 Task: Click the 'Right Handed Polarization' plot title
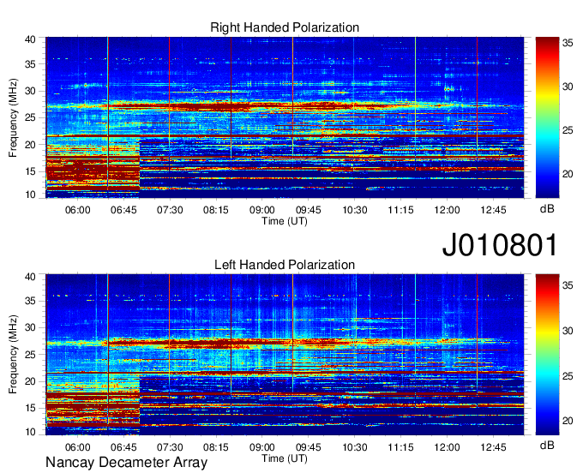[285, 27]
